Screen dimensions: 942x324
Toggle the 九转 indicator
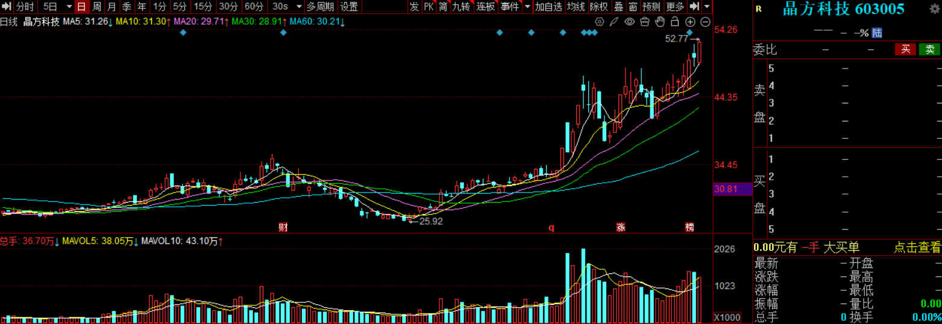462,7
